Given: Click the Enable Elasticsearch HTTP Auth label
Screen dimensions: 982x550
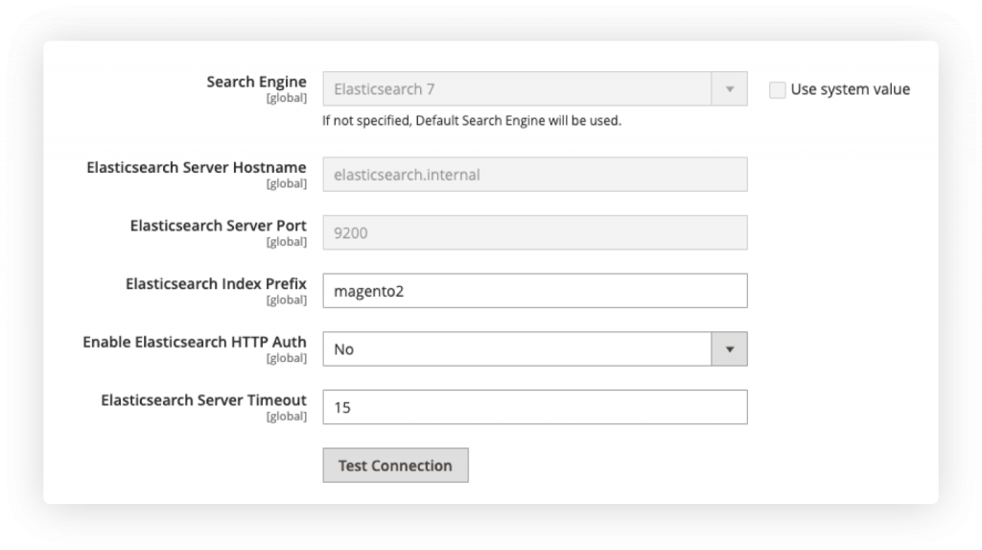Looking at the screenshot, I should click(x=195, y=342).
